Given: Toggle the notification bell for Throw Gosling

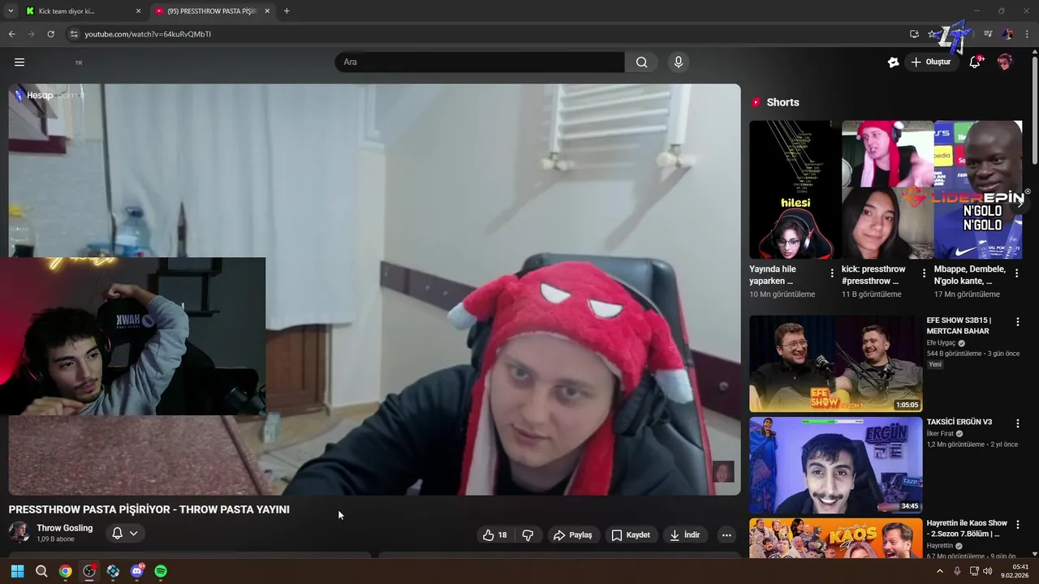Looking at the screenshot, I should click(x=117, y=534).
